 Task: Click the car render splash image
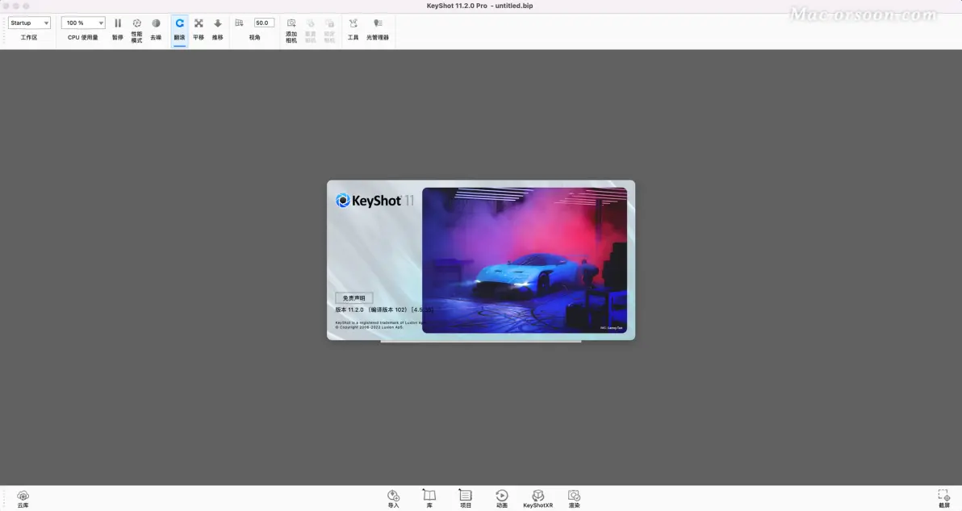(525, 260)
